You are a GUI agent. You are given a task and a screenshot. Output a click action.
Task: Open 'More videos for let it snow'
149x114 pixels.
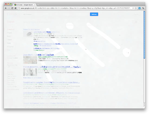(33, 78)
